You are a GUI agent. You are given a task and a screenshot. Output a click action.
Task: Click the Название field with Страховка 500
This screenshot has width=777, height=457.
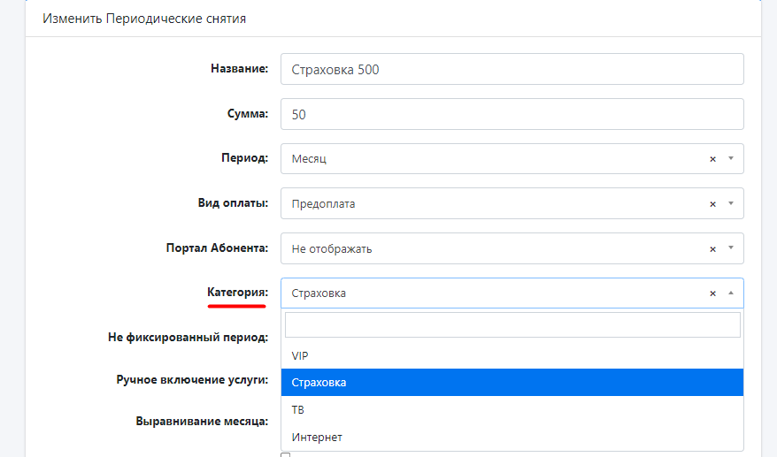512,70
